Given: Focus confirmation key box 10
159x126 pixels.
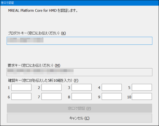Looking at the screenshot, I should 142,96.
